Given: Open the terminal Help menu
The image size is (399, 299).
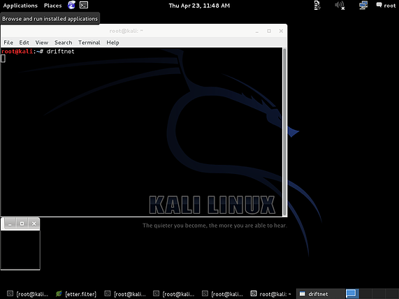Looking at the screenshot, I should [113, 43].
